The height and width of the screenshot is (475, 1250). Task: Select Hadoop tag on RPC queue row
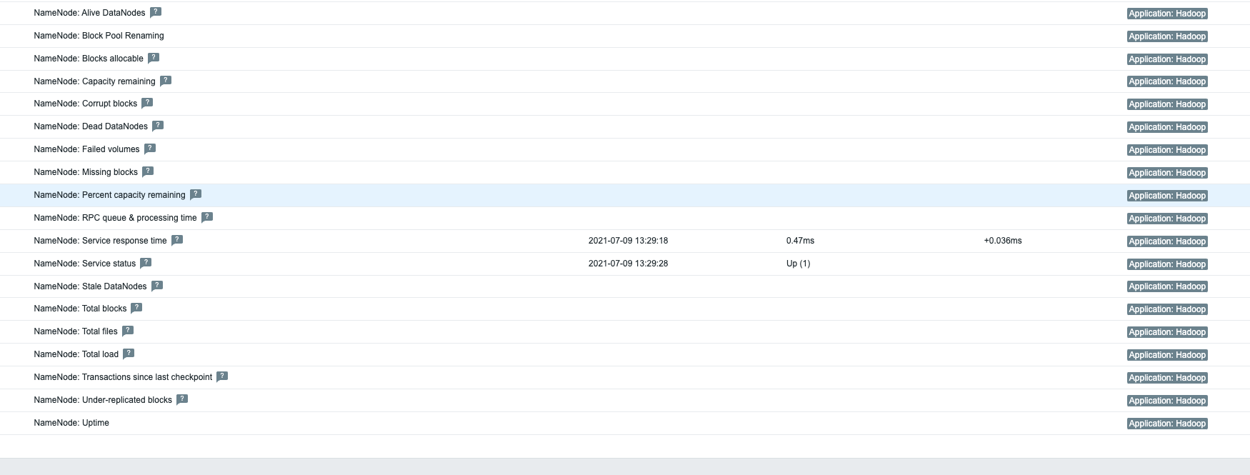pos(1167,219)
